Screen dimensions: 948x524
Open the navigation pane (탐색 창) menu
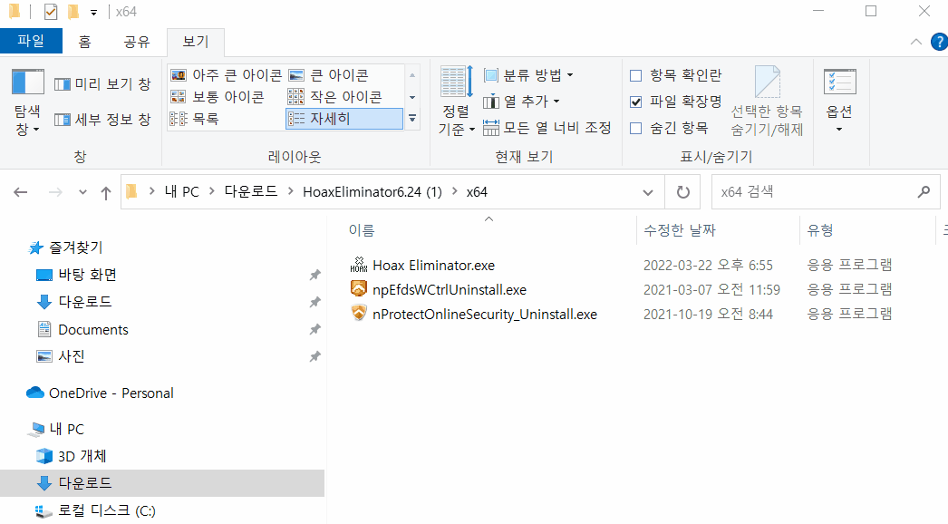coord(28,103)
